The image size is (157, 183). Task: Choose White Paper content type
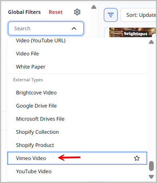coord(77,67)
